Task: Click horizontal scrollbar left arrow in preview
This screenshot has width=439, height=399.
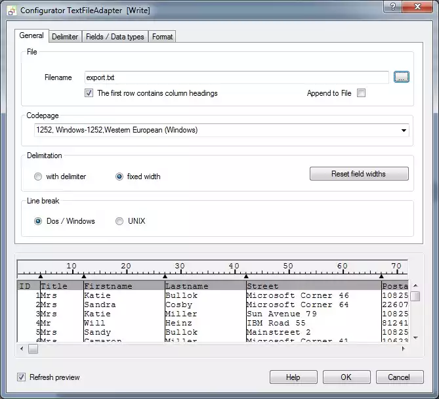Action: (22, 349)
